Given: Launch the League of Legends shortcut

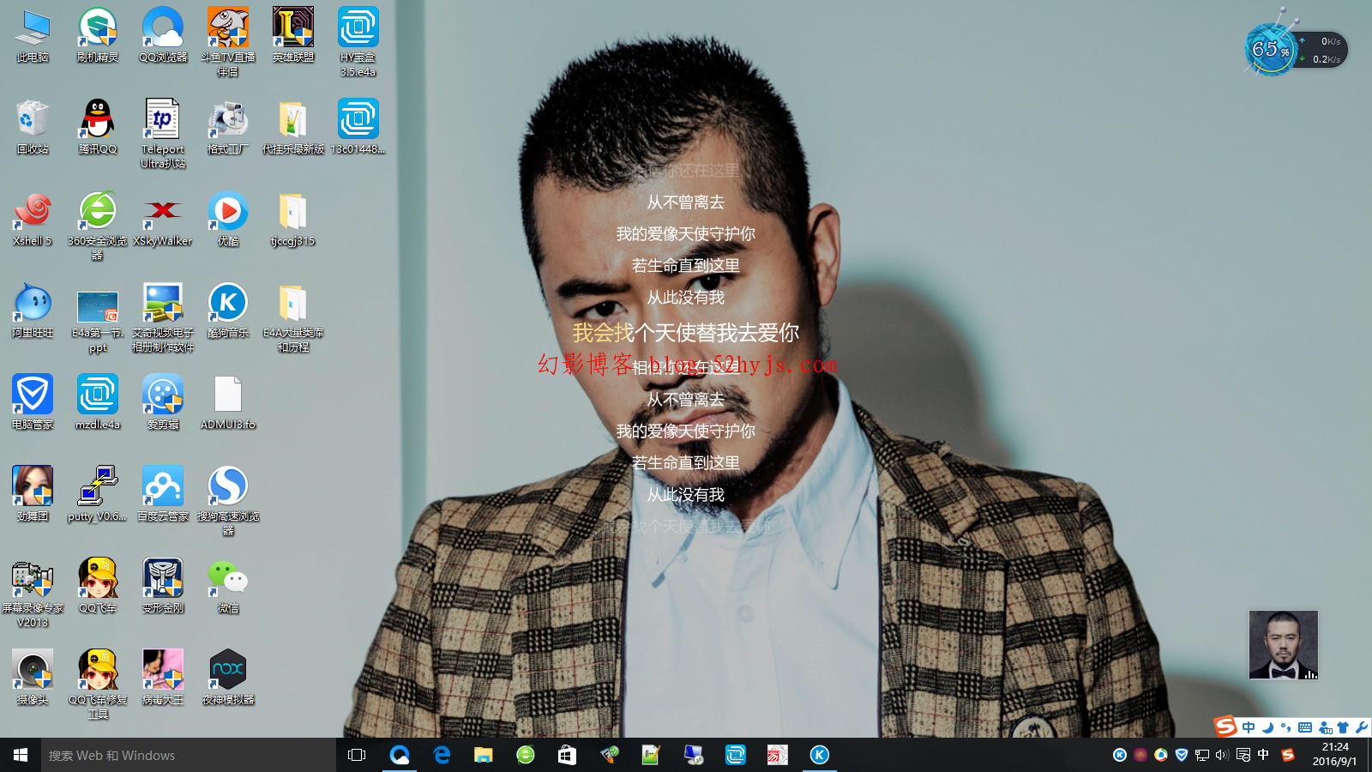Looking at the screenshot, I should (293, 28).
